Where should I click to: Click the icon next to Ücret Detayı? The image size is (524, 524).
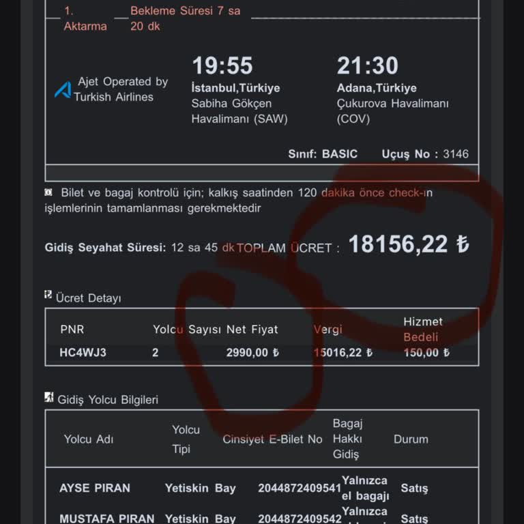48,295
